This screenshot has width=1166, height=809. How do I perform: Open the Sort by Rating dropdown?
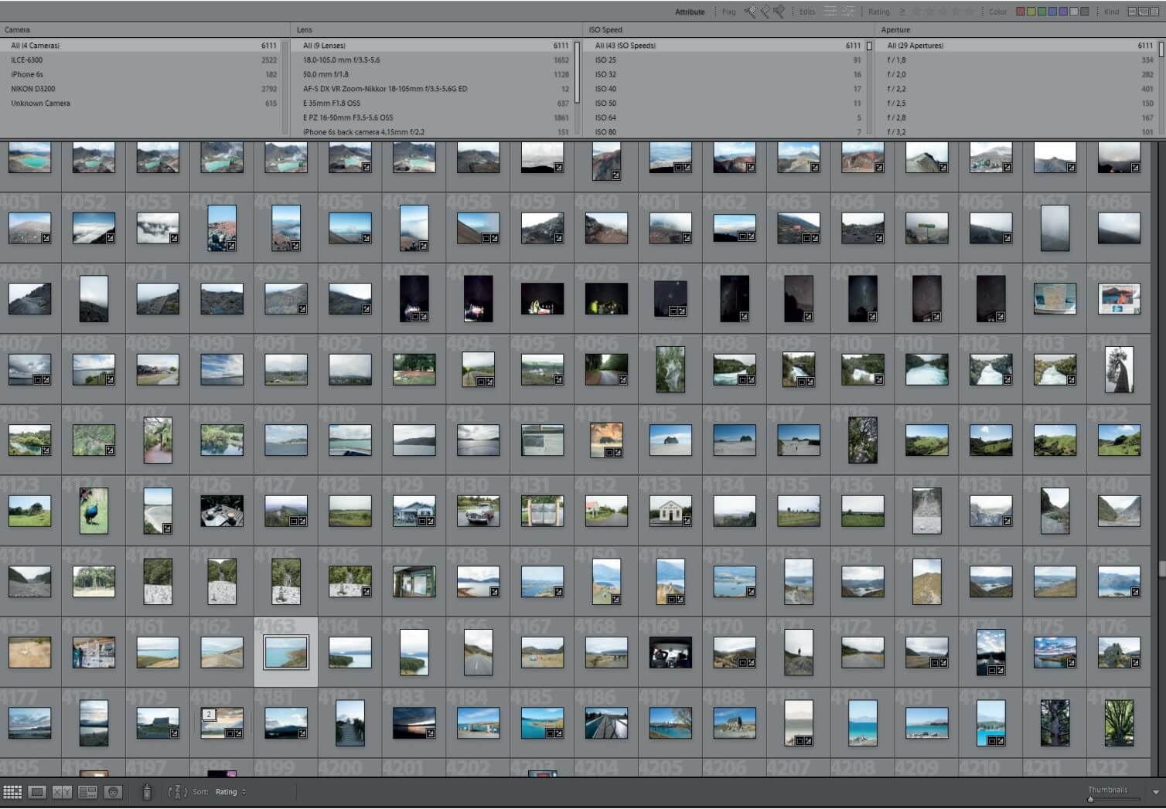point(230,792)
